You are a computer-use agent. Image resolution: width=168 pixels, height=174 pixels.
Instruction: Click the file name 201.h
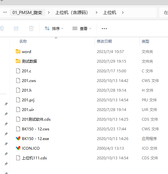pyautogui.click(x=27, y=90)
